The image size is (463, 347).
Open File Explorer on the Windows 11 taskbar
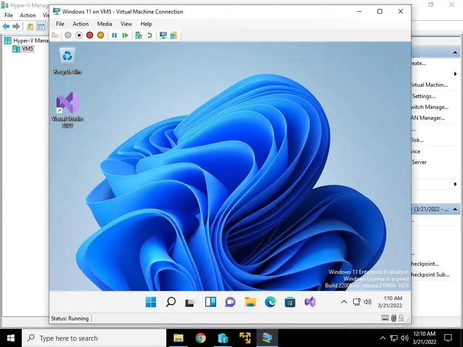(x=250, y=302)
